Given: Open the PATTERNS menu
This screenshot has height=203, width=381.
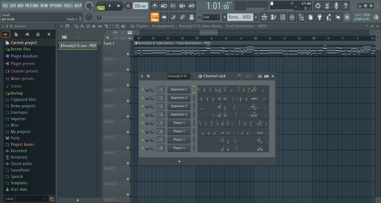Looking at the screenshot, I should coord(32,6).
